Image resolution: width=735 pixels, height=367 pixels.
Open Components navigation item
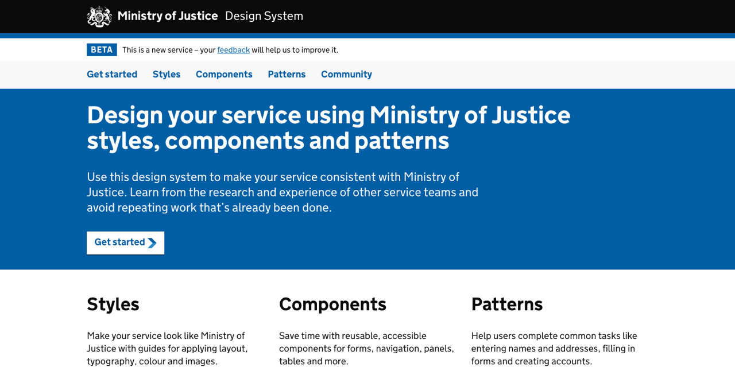click(x=224, y=75)
